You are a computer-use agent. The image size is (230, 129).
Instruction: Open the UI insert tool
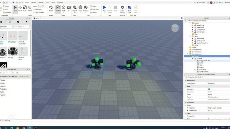coord(69,9)
